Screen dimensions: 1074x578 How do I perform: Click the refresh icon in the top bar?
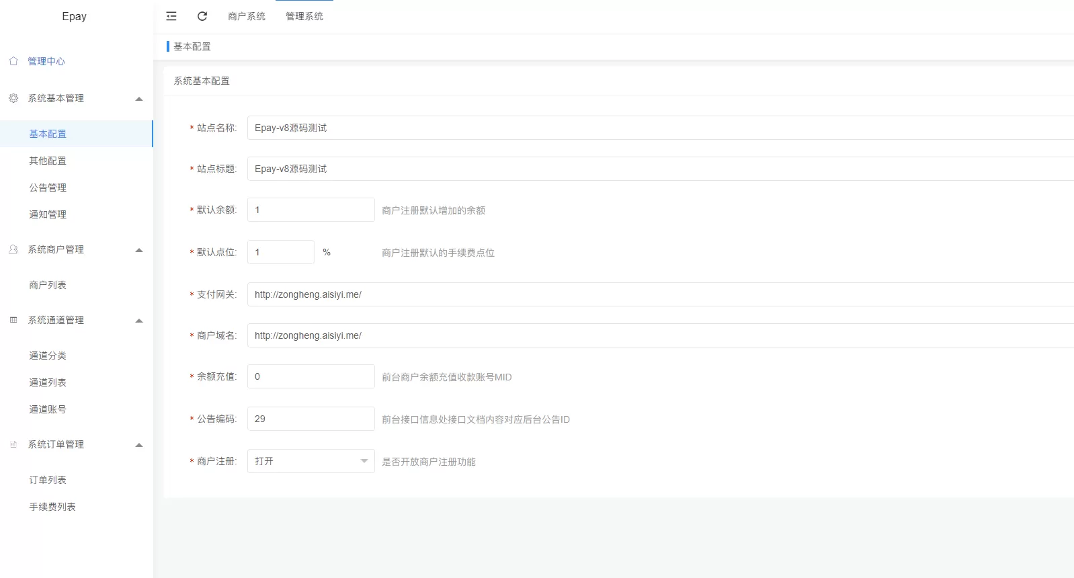pos(202,16)
